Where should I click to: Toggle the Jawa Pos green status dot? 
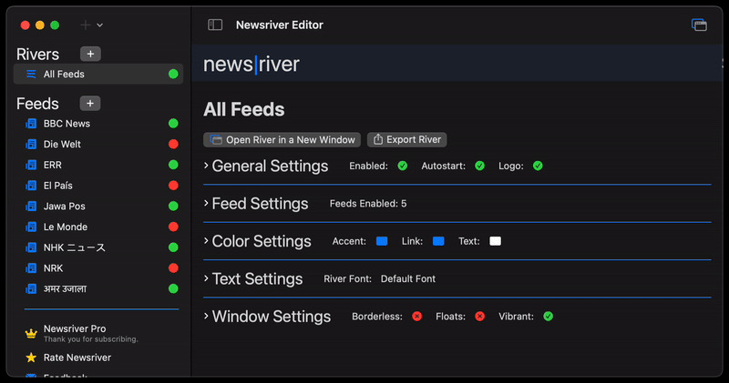pos(173,206)
